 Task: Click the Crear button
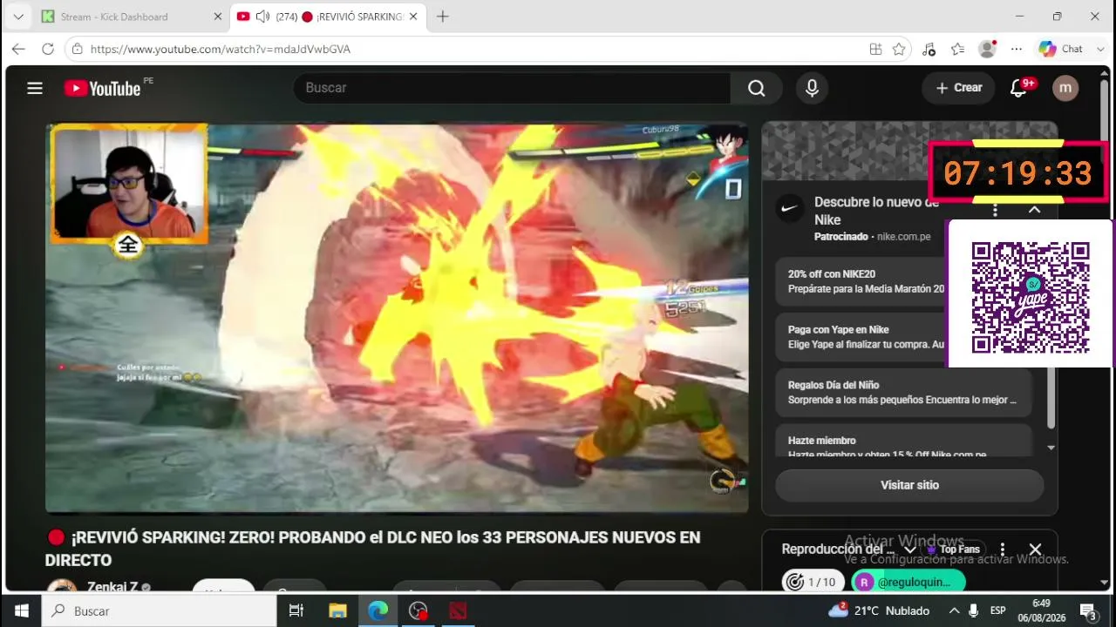(x=959, y=88)
